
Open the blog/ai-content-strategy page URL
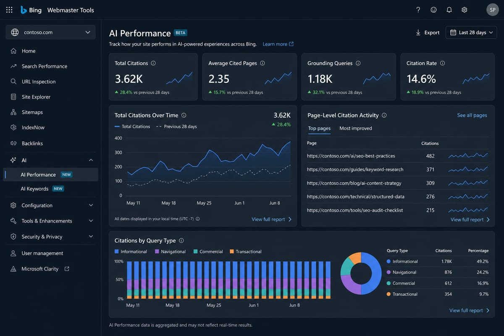354,183
